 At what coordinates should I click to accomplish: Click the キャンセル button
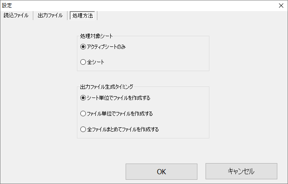coord(241,171)
